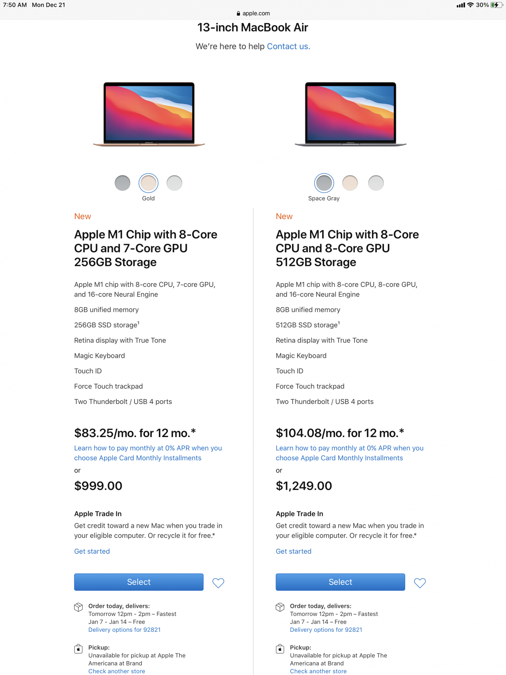Choose Gold color for 512GB model

(350, 183)
